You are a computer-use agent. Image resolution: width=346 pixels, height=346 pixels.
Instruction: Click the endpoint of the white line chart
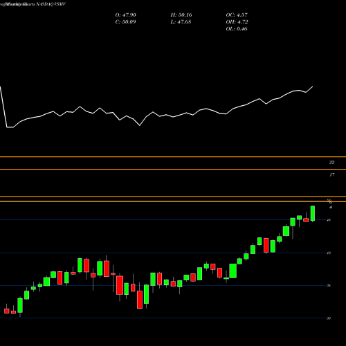point(313,86)
